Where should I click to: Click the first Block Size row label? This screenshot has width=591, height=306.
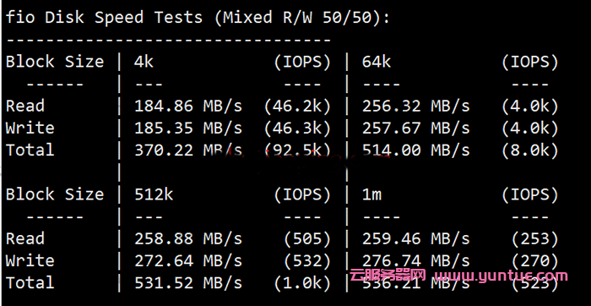[55, 62]
